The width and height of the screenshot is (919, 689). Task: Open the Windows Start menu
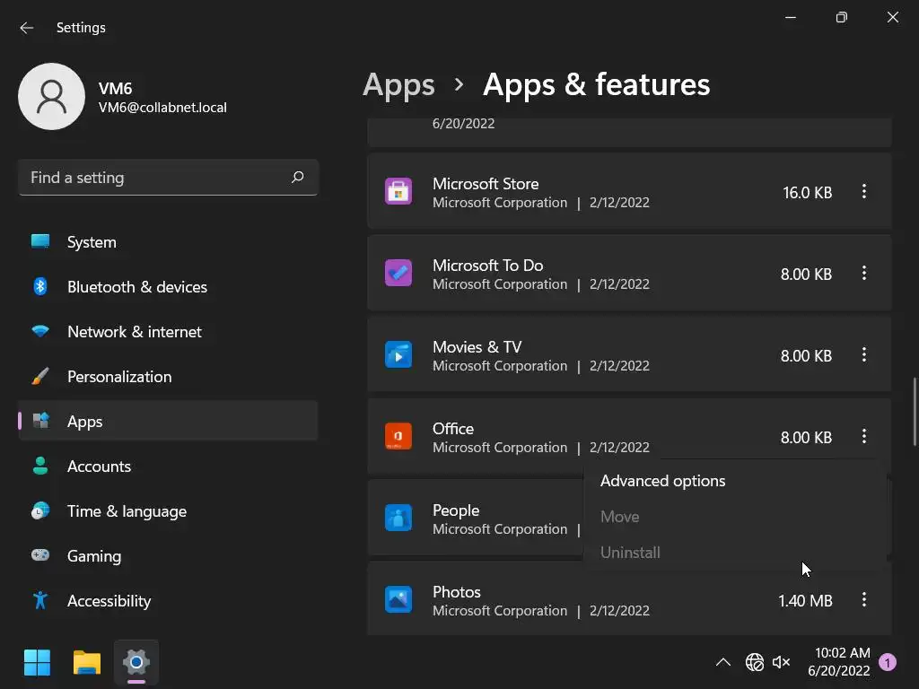[37, 663]
